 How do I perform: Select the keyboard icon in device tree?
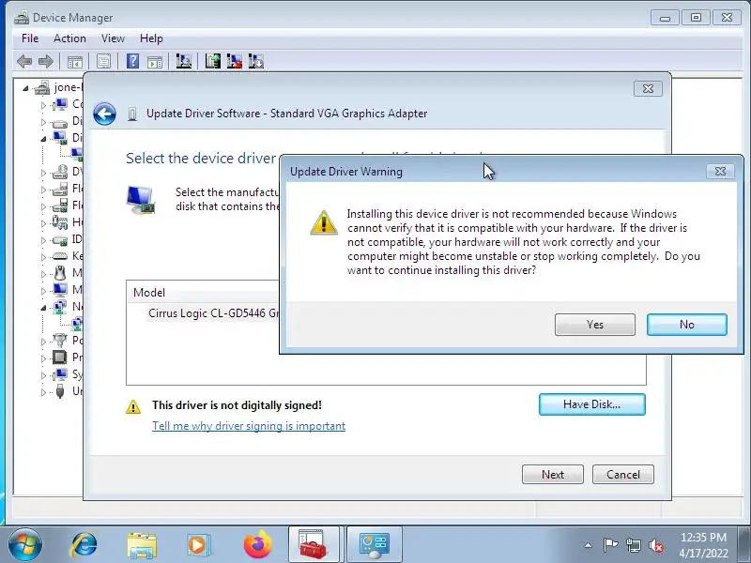point(60,256)
